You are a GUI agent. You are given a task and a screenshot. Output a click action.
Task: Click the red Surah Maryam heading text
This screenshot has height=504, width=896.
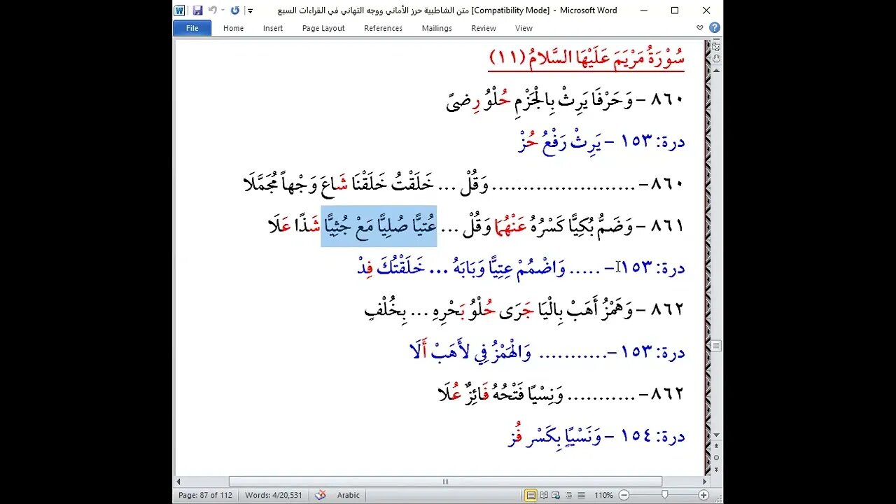pos(586,57)
